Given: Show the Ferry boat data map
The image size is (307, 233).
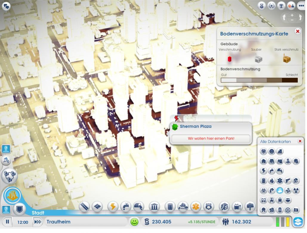Looking at the screenshot, I should point(288,200).
